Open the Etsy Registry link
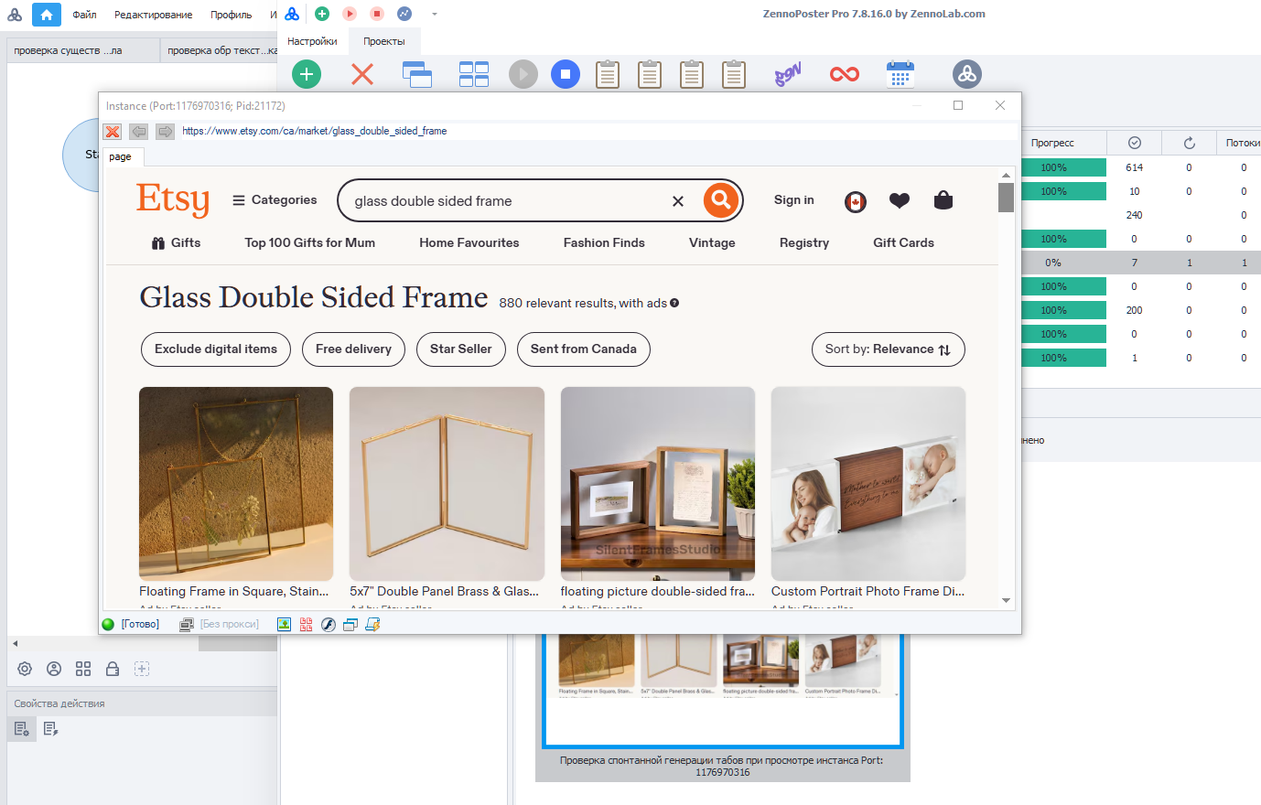Screen dimensions: 1261x805 [804, 243]
